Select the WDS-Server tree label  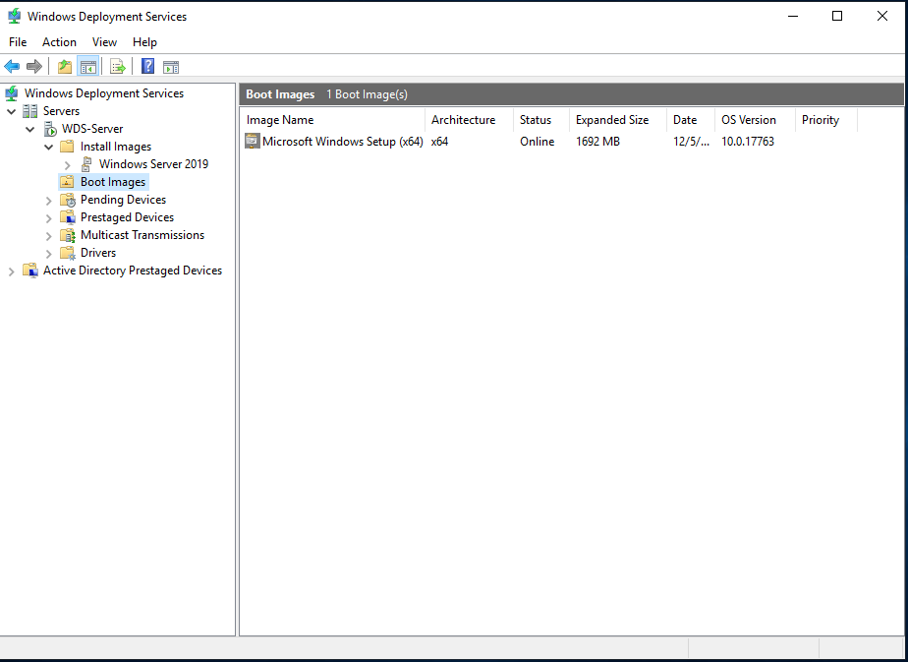click(92, 129)
